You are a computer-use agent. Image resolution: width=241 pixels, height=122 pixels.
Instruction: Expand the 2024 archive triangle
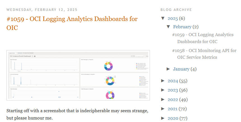pyautogui.click(x=163, y=81)
